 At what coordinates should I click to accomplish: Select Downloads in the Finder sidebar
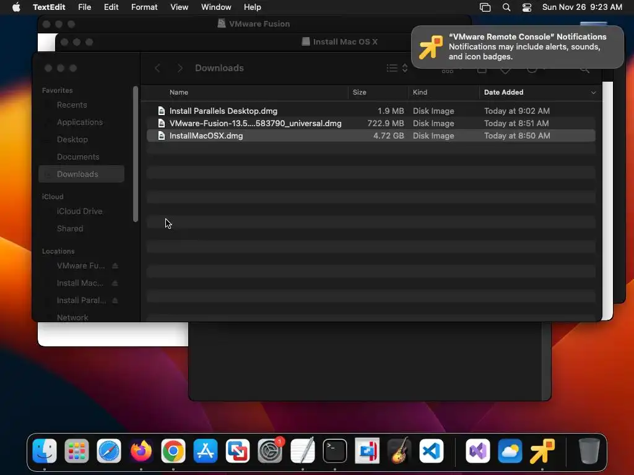81,174
